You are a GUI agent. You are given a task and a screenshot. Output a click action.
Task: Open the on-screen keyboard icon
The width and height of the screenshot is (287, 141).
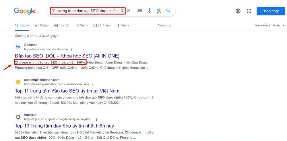click(x=140, y=11)
